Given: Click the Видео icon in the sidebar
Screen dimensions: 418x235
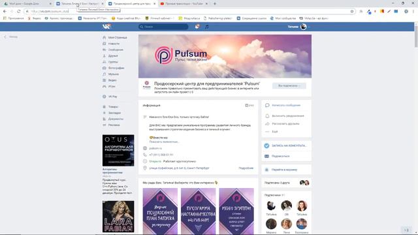Looking at the screenshot, I should pyautogui.click(x=104, y=80).
